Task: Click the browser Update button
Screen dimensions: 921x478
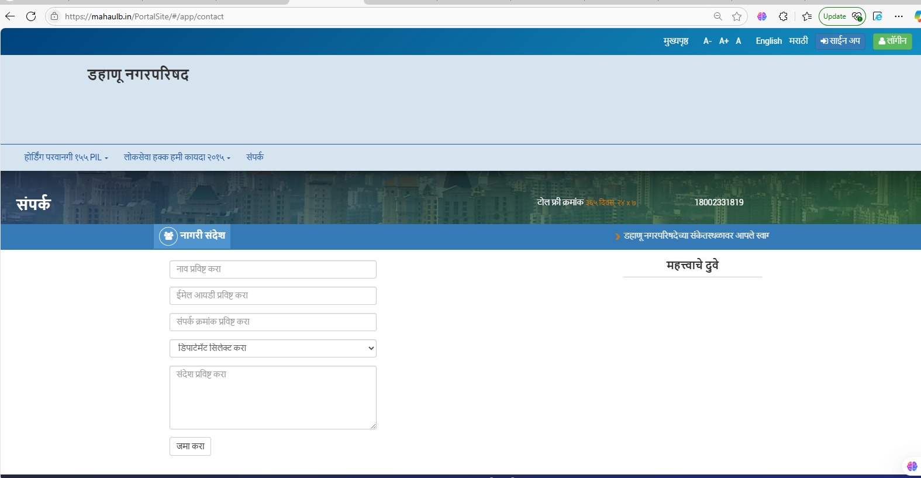Action: pyautogui.click(x=842, y=16)
